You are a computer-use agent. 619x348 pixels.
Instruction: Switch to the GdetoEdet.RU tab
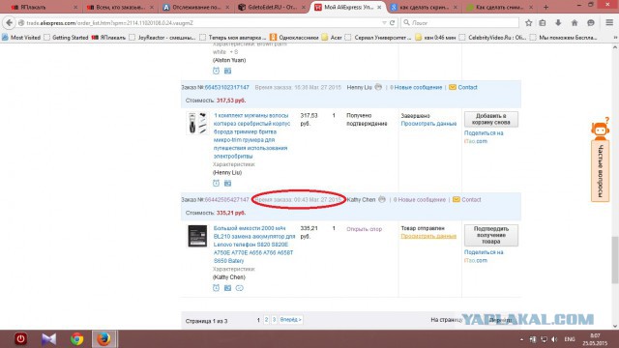(272, 7)
